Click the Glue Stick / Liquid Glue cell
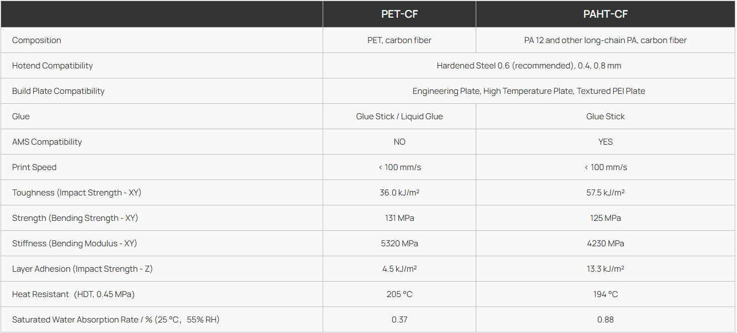737x333 pixels. point(399,117)
